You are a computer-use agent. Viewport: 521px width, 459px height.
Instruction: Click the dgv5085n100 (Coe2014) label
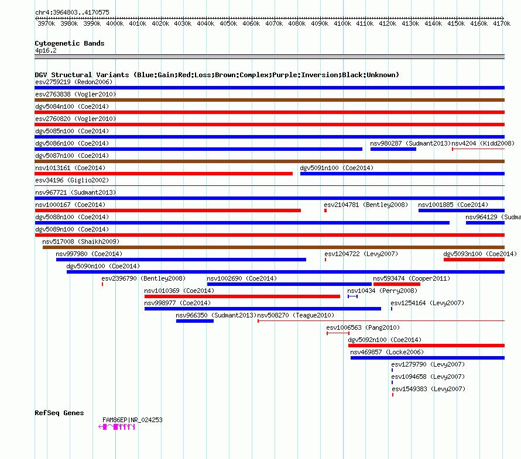pyautogui.click(x=72, y=131)
